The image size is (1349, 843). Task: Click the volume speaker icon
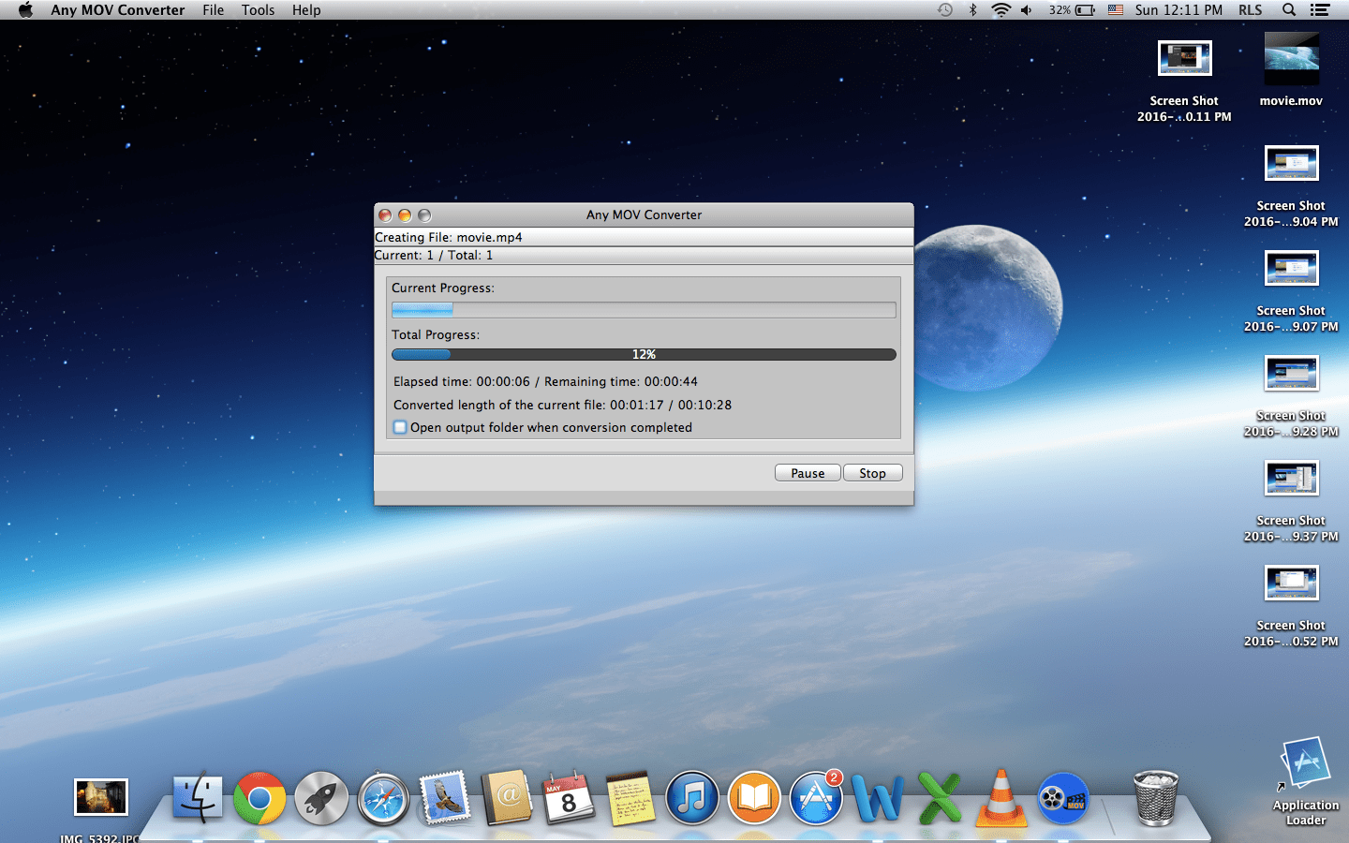(1027, 9)
